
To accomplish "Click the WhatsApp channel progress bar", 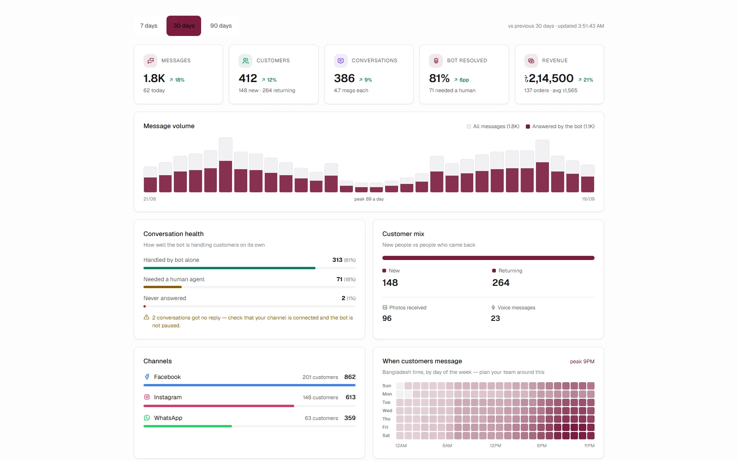I will (x=250, y=426).
